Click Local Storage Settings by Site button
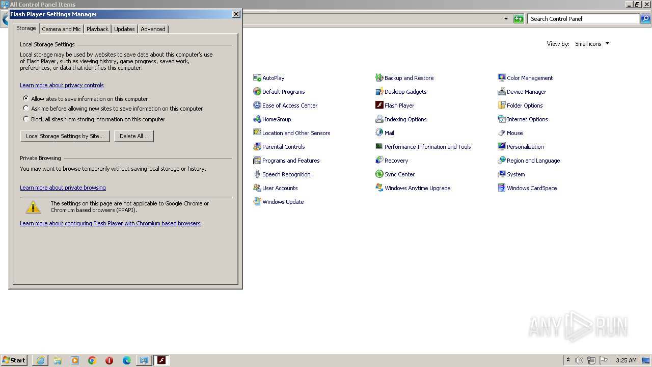The width and height of the screenshot is (652, 367). (x=65, y=136)
